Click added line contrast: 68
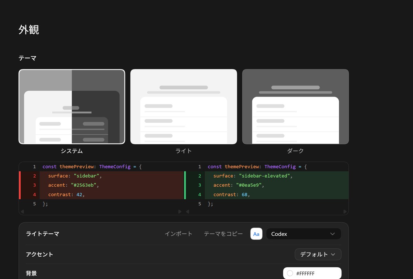Screen dimensions: 413x279 click(267, 194)
